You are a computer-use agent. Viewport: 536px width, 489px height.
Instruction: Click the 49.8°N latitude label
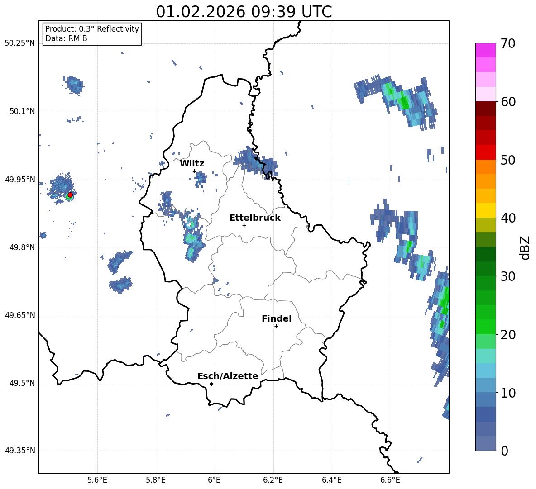pyautogui.click(x=22, y=247)
